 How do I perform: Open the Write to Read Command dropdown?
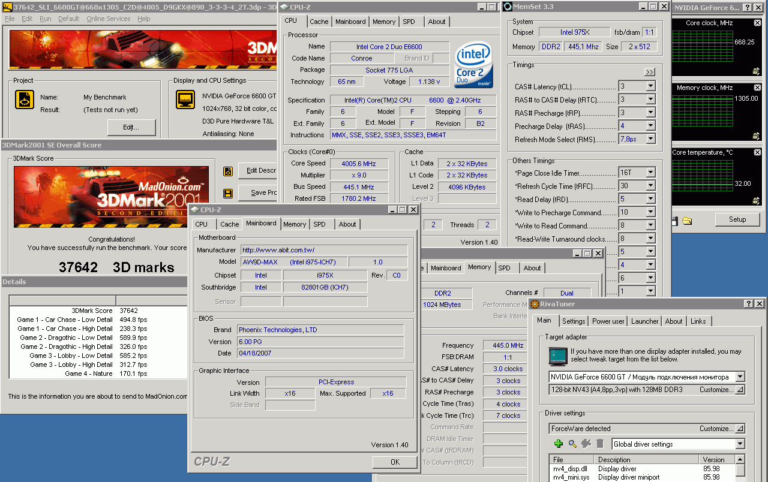click(x=650, y=225)
